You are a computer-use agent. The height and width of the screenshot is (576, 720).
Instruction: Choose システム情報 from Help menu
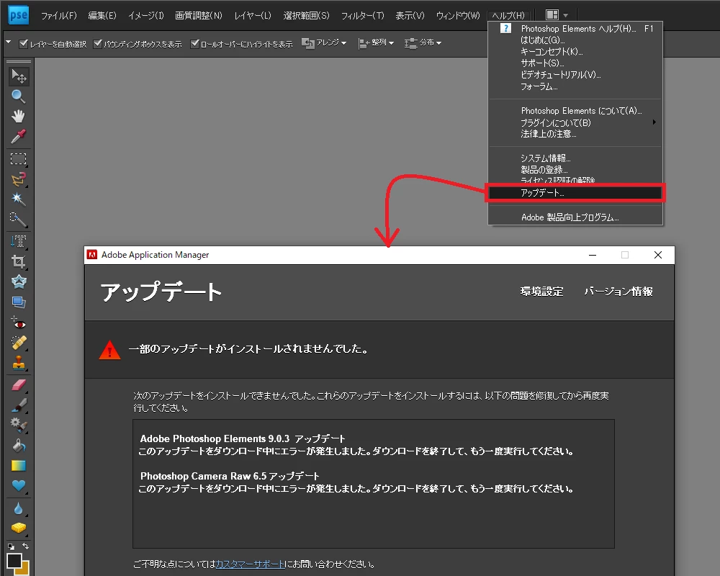point(575,158)
